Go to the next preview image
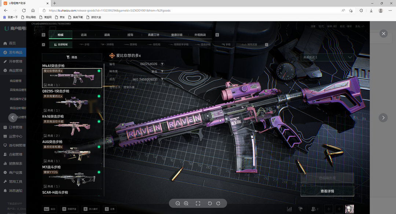Image resolution: width=396 pixels, height=214 pixels. (x=383, y=117)
